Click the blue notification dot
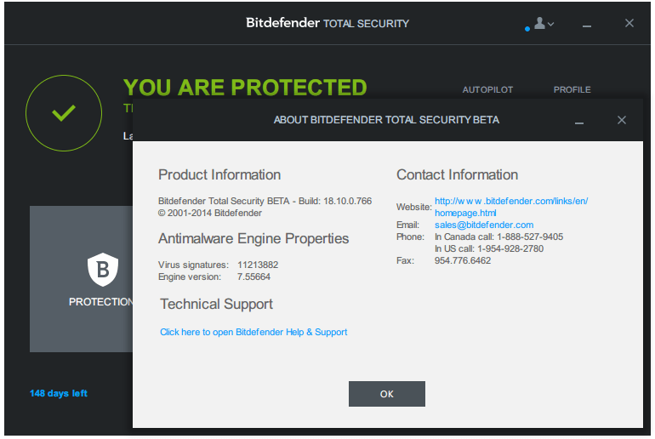The height and width of the screenshot is (439, 655). pyautogui.click(x=527, y=29)
